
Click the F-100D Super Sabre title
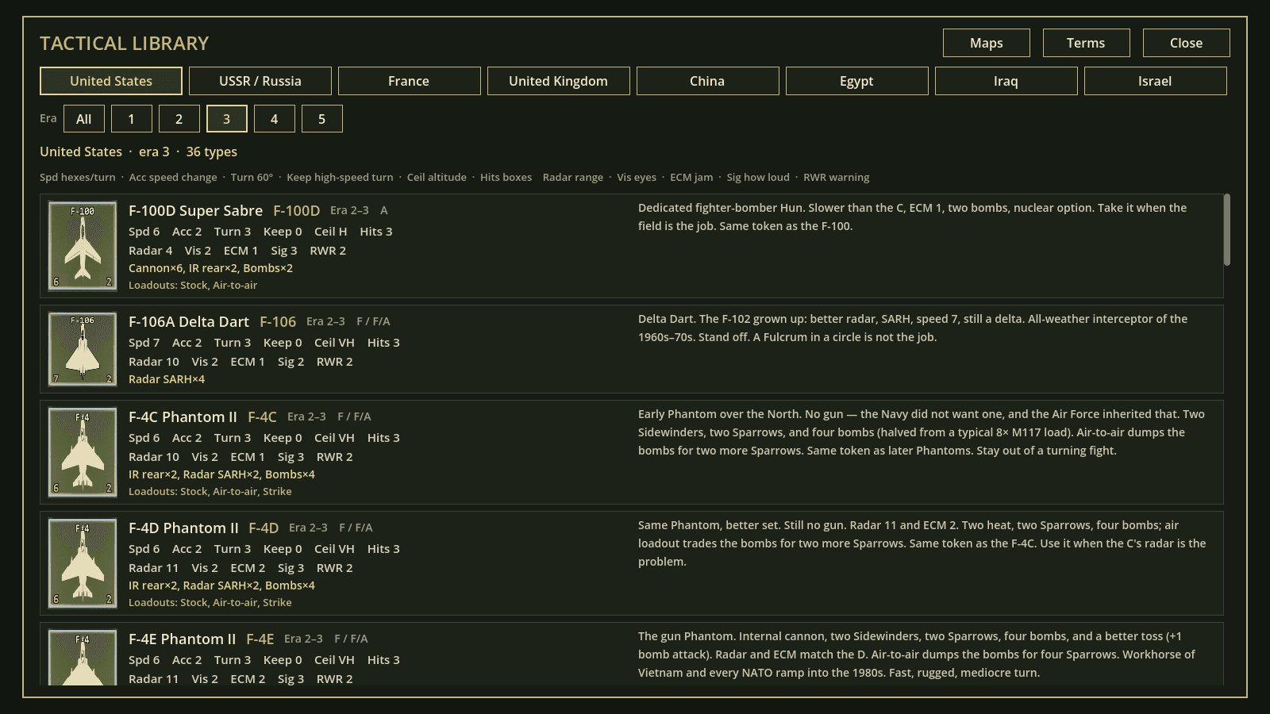click(x=195, y=210)
